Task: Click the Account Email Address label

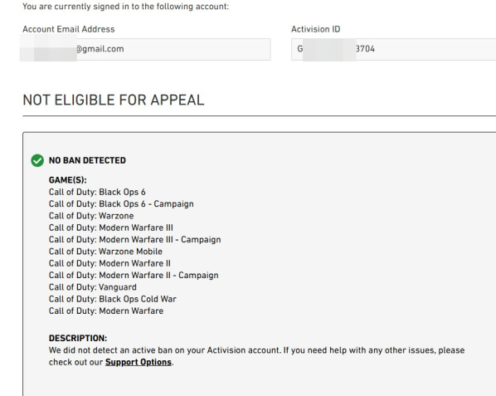Action: click(69, 29)
